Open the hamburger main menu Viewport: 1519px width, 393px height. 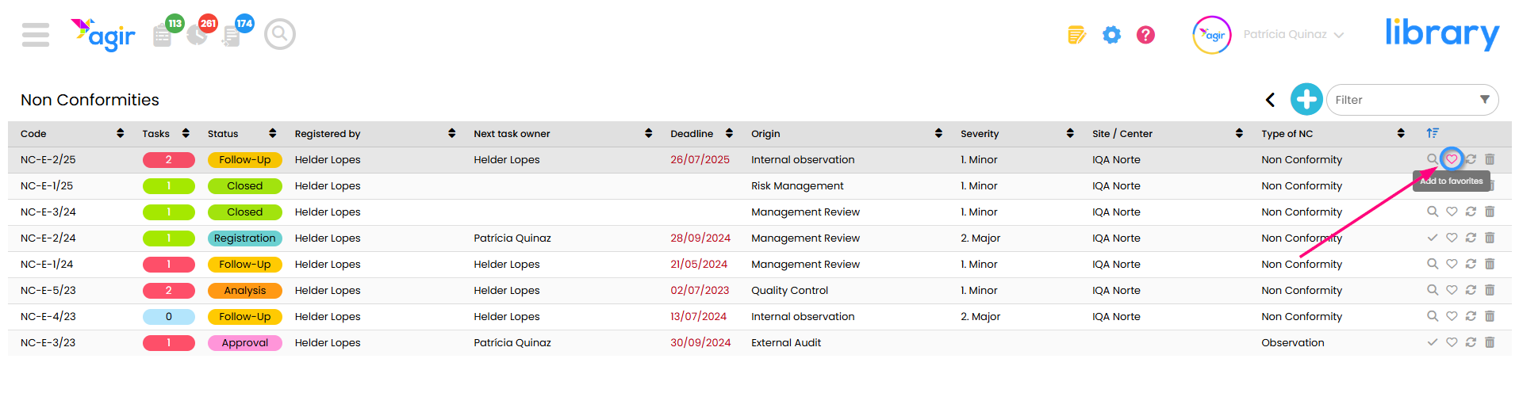[x=36, y=35]
